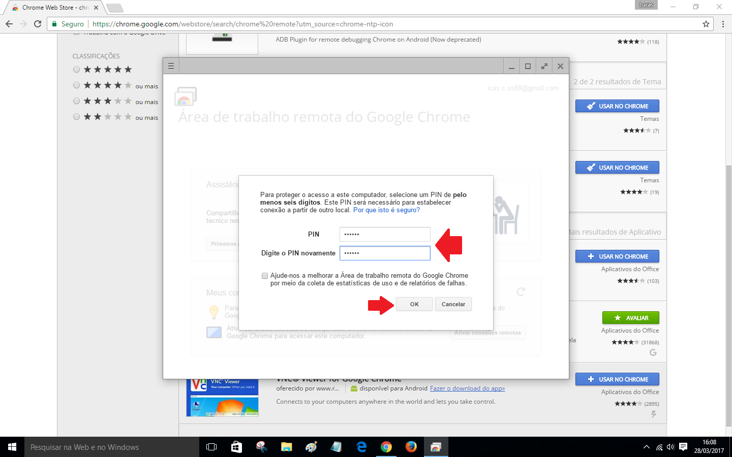
Task: Click browser back arrow
Action: [9, 24]
